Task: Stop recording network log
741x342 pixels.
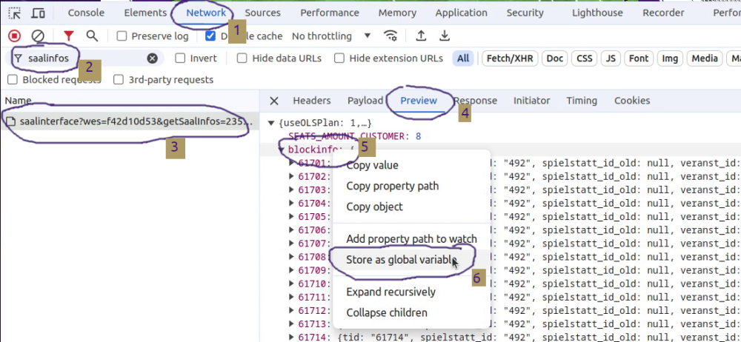Action: [x=14, y=36]
